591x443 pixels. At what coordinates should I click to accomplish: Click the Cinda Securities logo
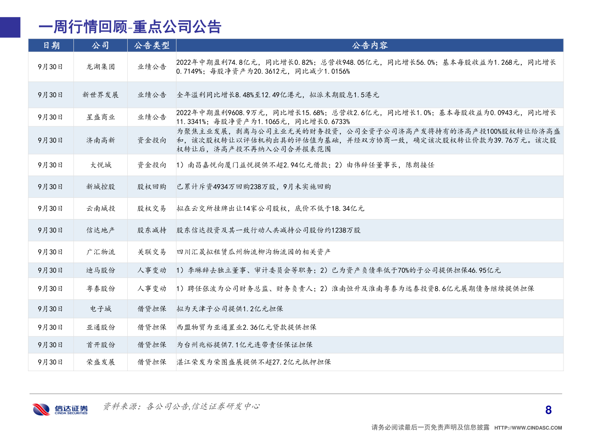(61, 407)
